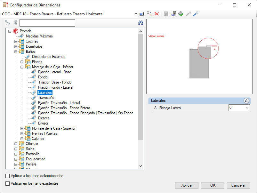This screenshot has height=193, width=257.
Task: Click the gray floppy disk save icon
Action: coord(166,14)
